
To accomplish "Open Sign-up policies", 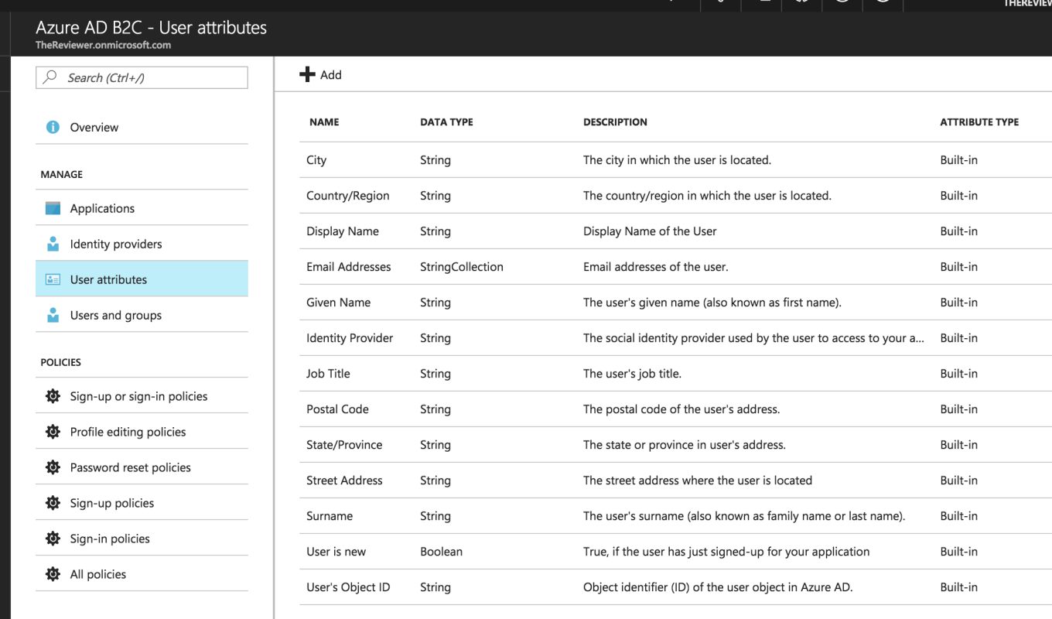I will (x=142, y=503).
